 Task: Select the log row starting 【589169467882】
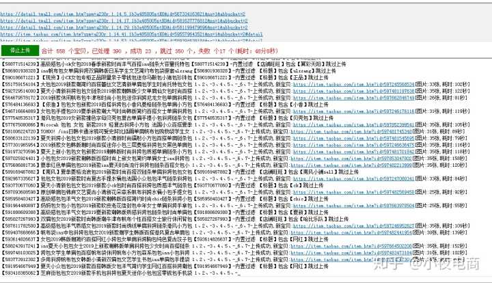point(180,172)
